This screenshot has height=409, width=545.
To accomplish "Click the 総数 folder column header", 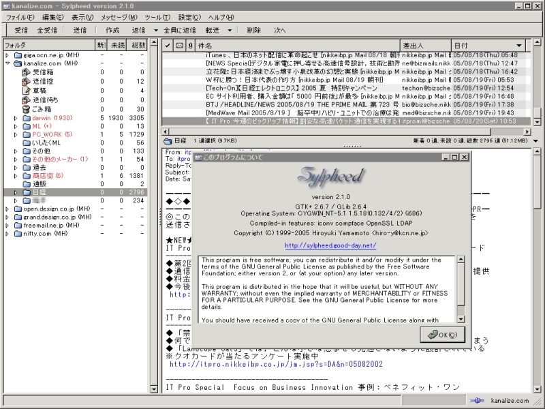I will coord(138,45).
